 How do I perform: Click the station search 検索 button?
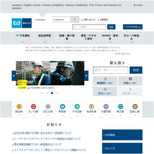136,70
